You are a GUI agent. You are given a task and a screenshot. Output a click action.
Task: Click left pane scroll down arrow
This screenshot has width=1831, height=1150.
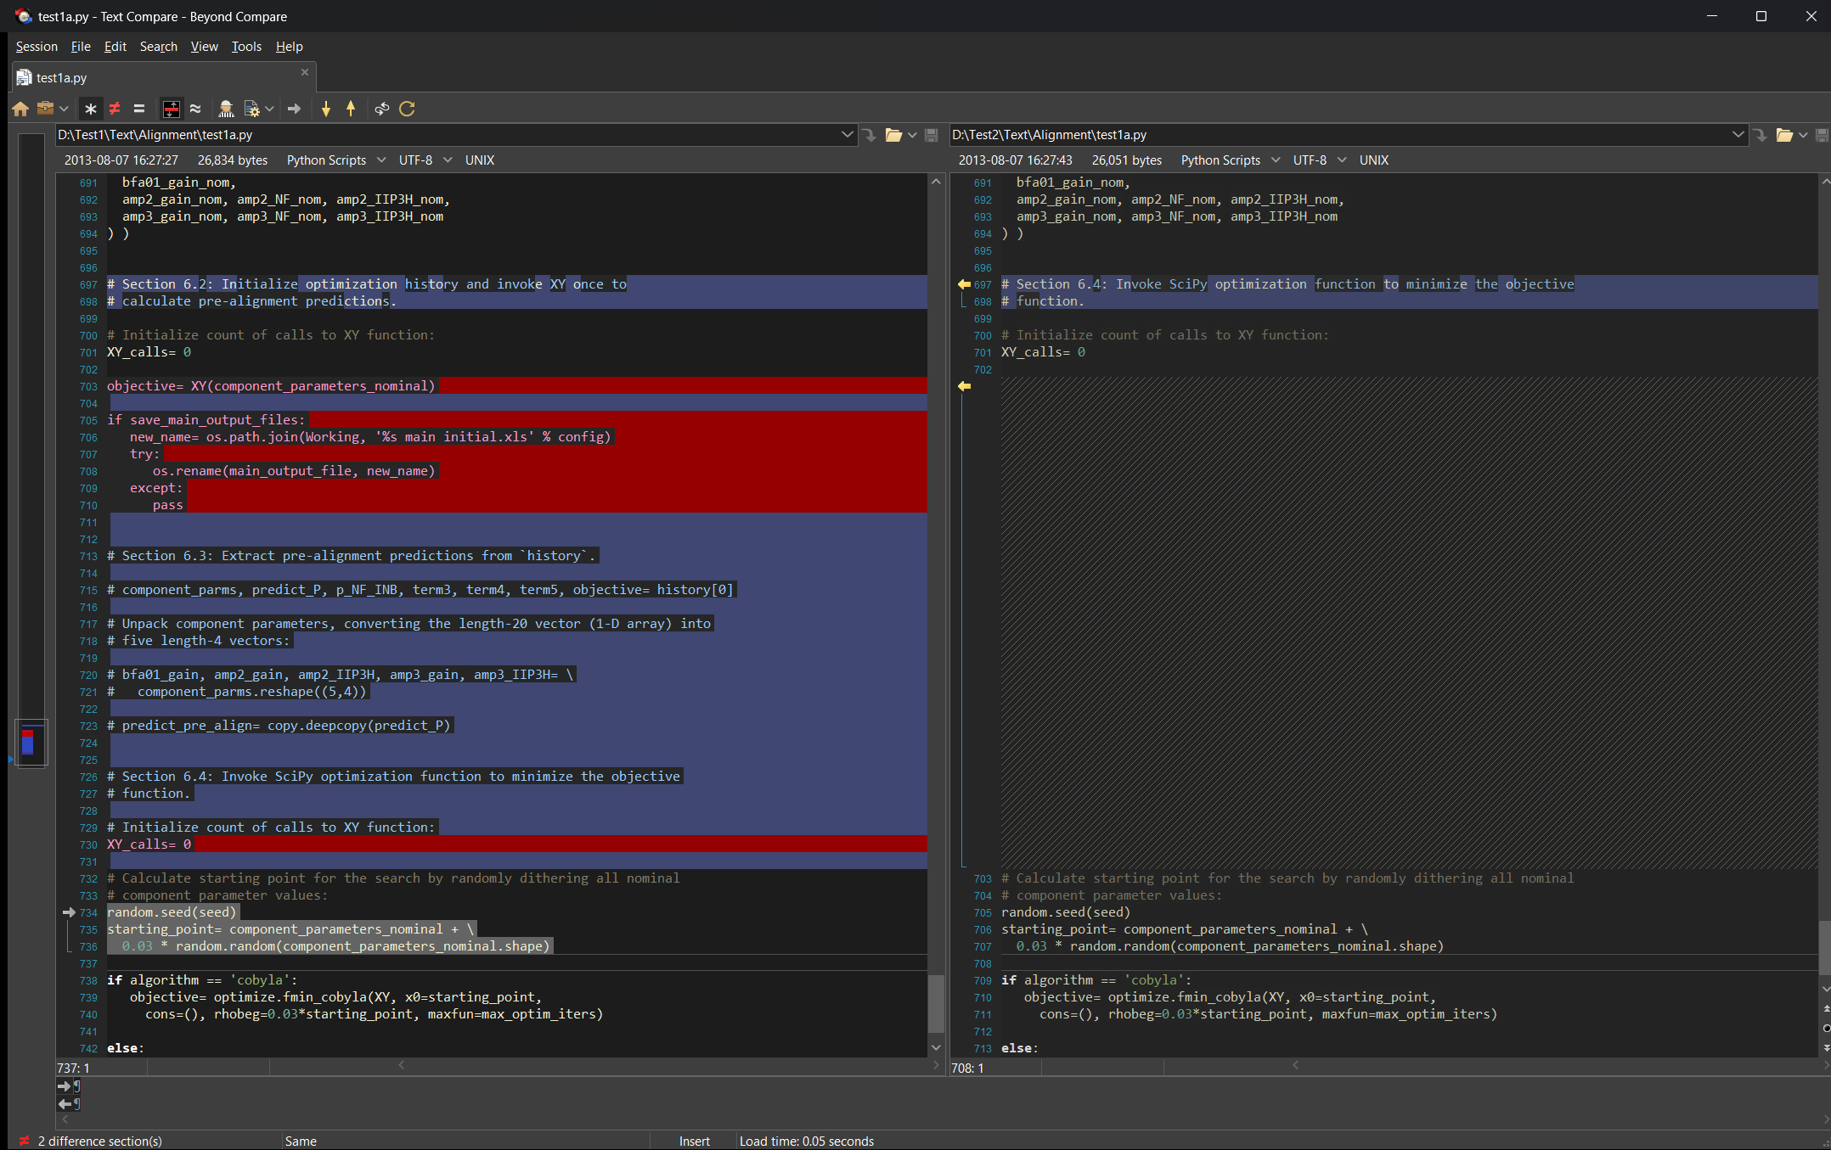point(936,1048)
